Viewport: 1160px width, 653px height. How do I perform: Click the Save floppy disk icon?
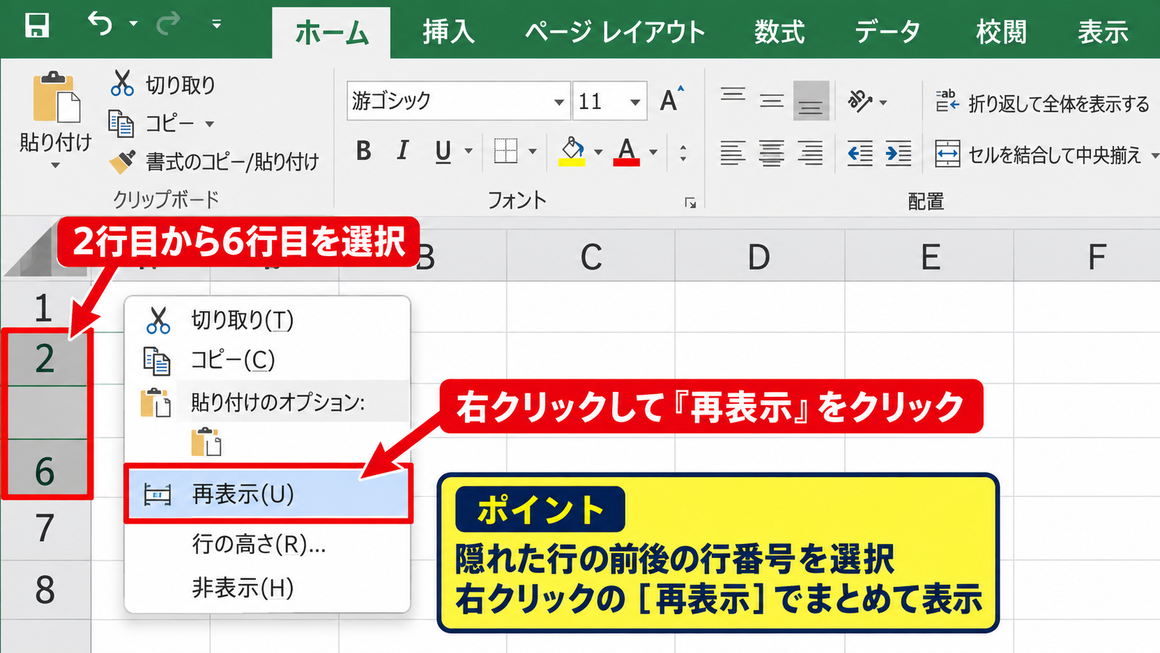(x=37, y=26)
